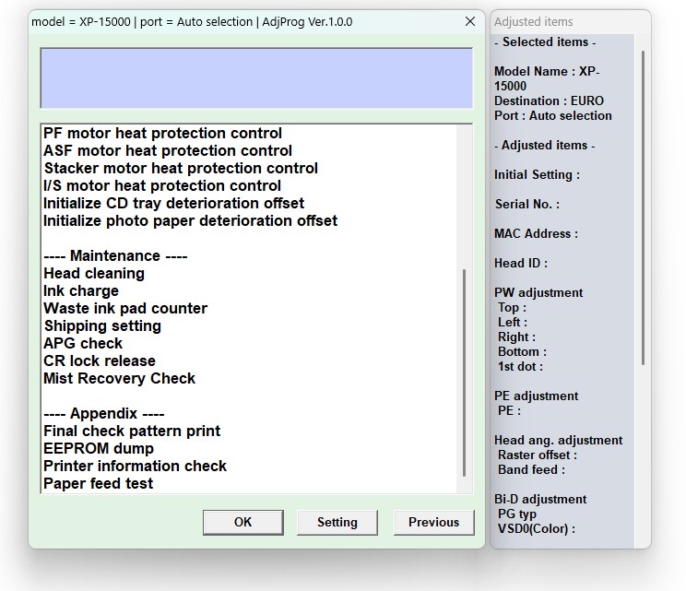686x591 pixels.
Task: Select PF motor heat protection control
Action: click(x=163, y=133)
